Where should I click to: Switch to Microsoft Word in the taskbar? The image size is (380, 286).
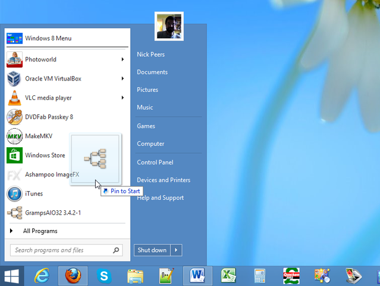pos(197,276)
